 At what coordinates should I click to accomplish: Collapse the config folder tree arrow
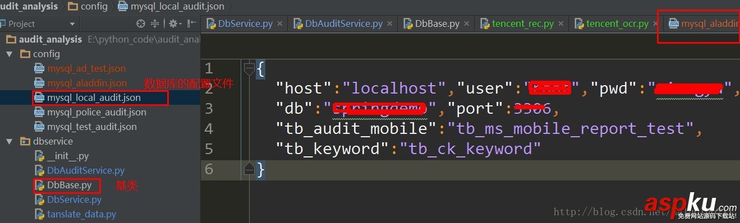pyautogui.click(x=10, y=54)
